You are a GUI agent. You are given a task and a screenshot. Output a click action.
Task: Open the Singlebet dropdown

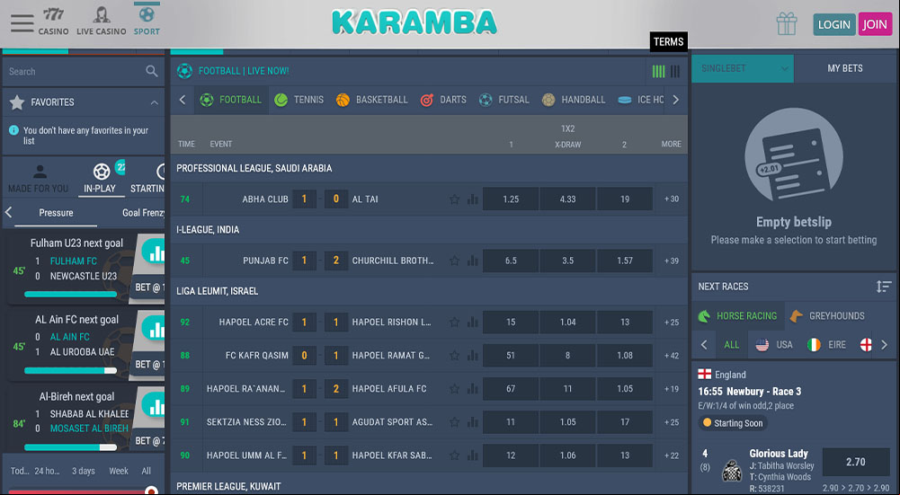coord(743,68)
